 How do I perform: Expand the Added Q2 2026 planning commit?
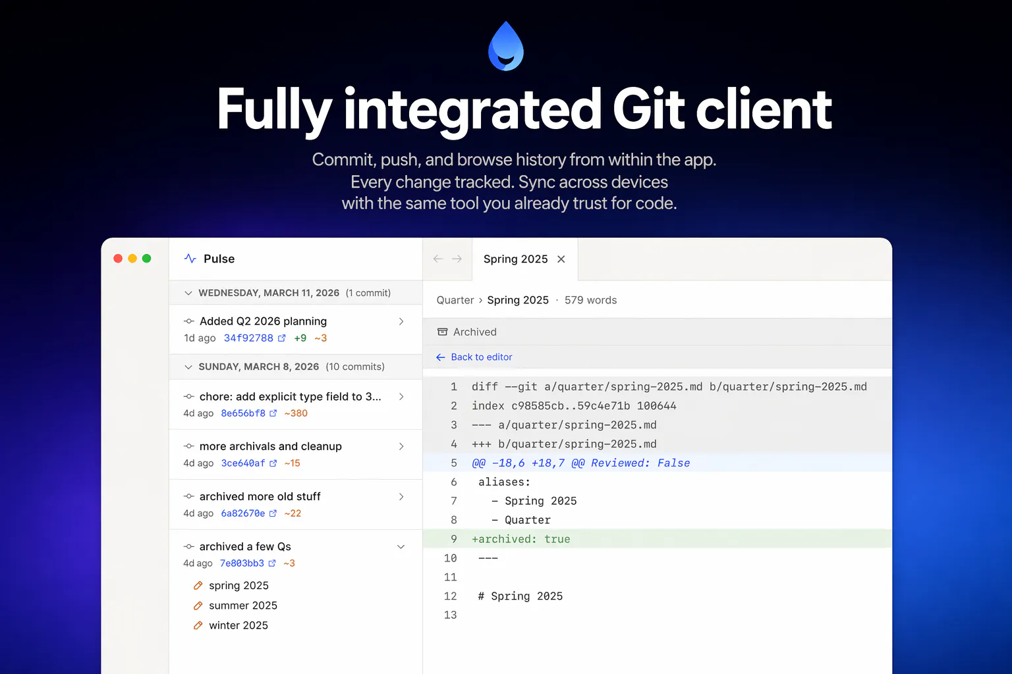click(x=401, y=321)
